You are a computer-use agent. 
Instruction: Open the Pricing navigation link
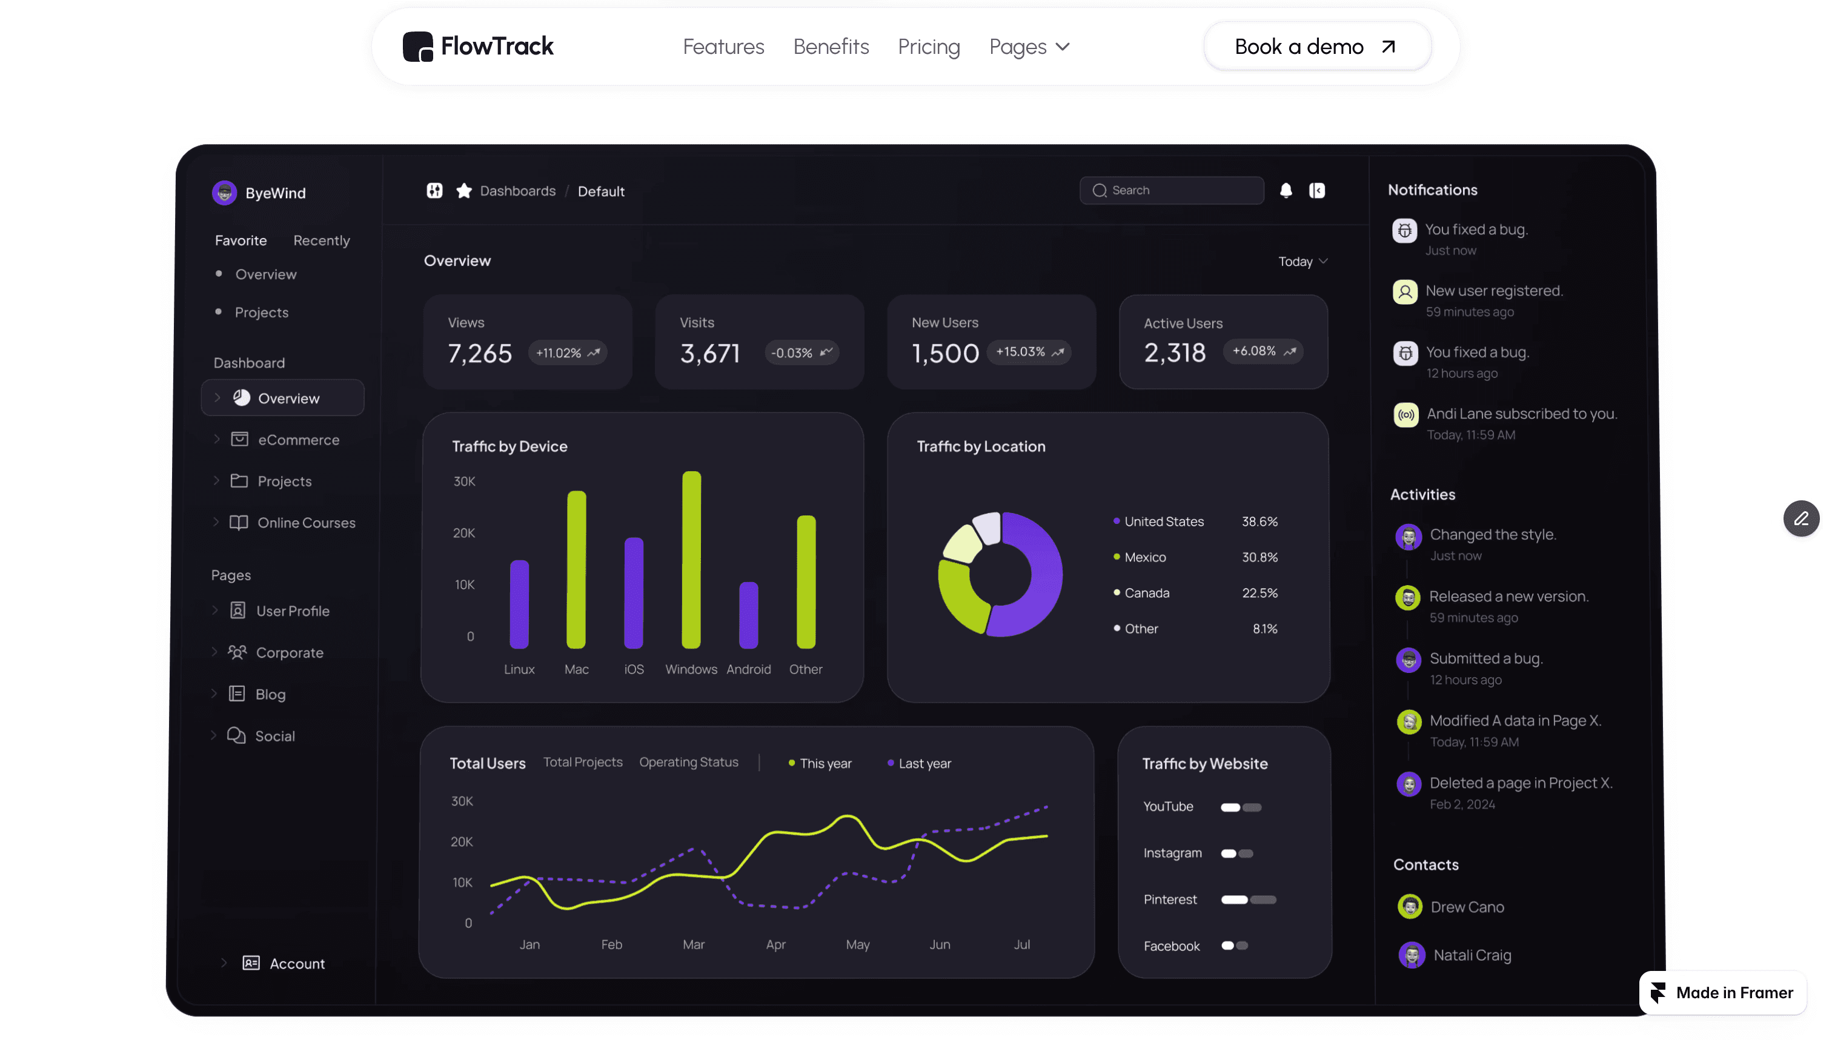click(928, 47)
